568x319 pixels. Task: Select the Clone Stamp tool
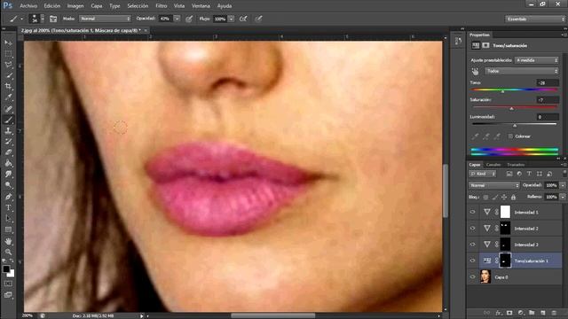coord(8,130)
